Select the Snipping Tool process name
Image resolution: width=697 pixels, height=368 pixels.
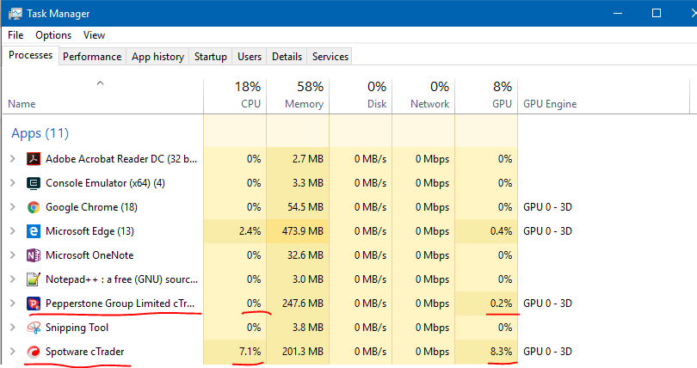click(x=77, y=328)
